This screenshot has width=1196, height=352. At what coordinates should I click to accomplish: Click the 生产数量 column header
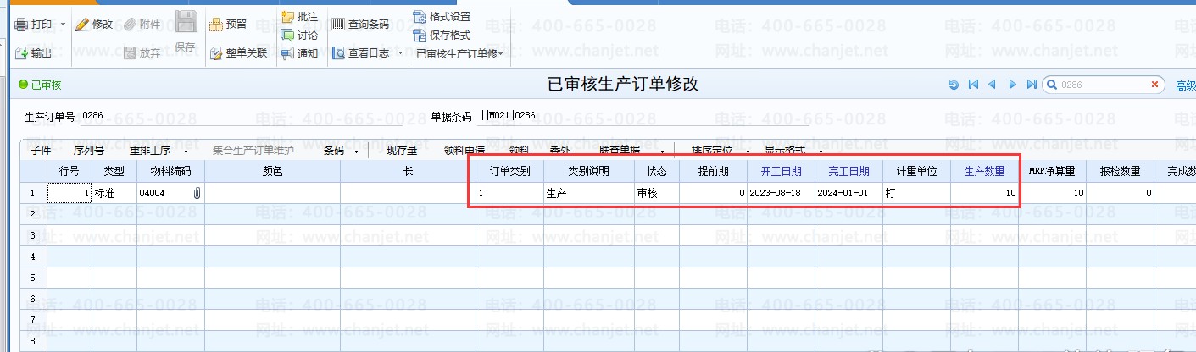pos(984,171)
